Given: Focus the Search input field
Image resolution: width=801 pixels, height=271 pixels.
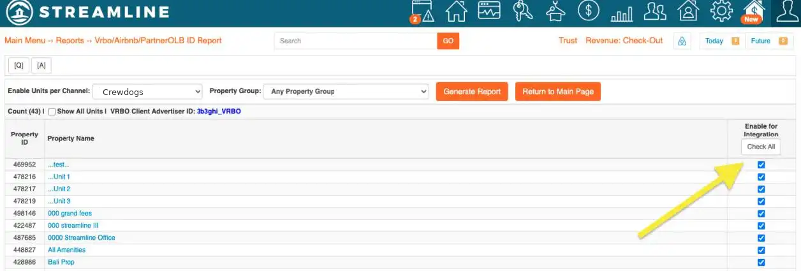Looking at the screenshot, I should point(356,41).
